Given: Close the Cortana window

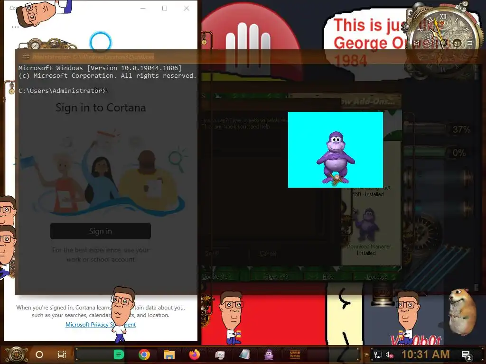Looking at the screenshot, I should (186, 8).
